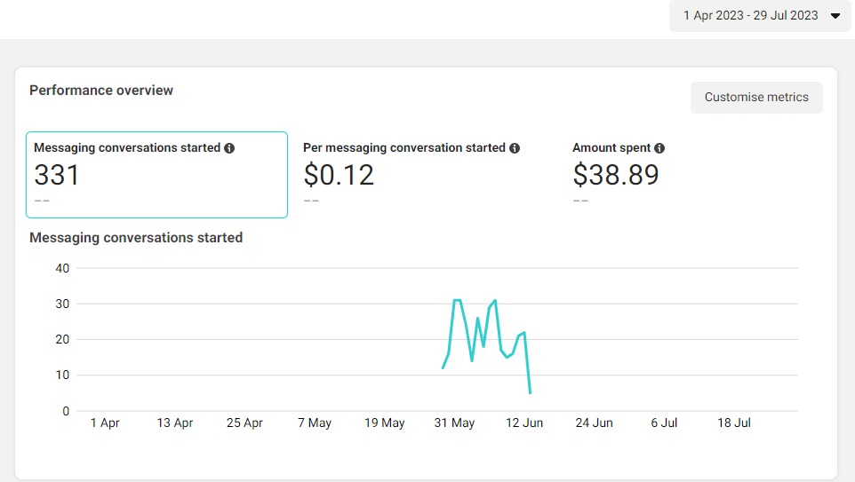Click the 40 y-axis gridline label
The height and width of the screenshot is (482, 855).
(x=61, y=268)
